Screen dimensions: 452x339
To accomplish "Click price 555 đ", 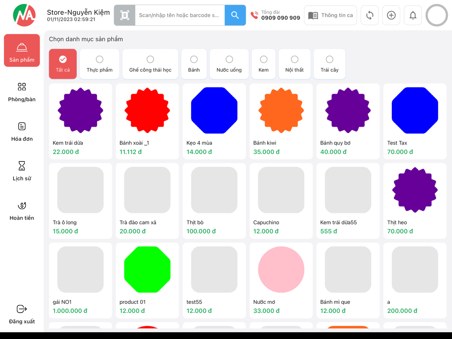I will [x=328, y=231].
